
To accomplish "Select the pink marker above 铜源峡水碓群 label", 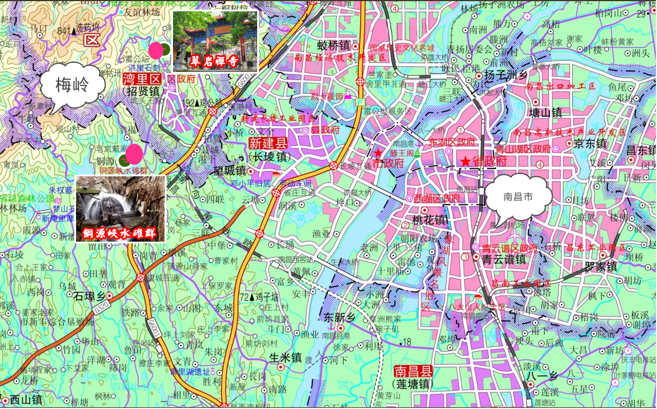I will coord(134,154).
